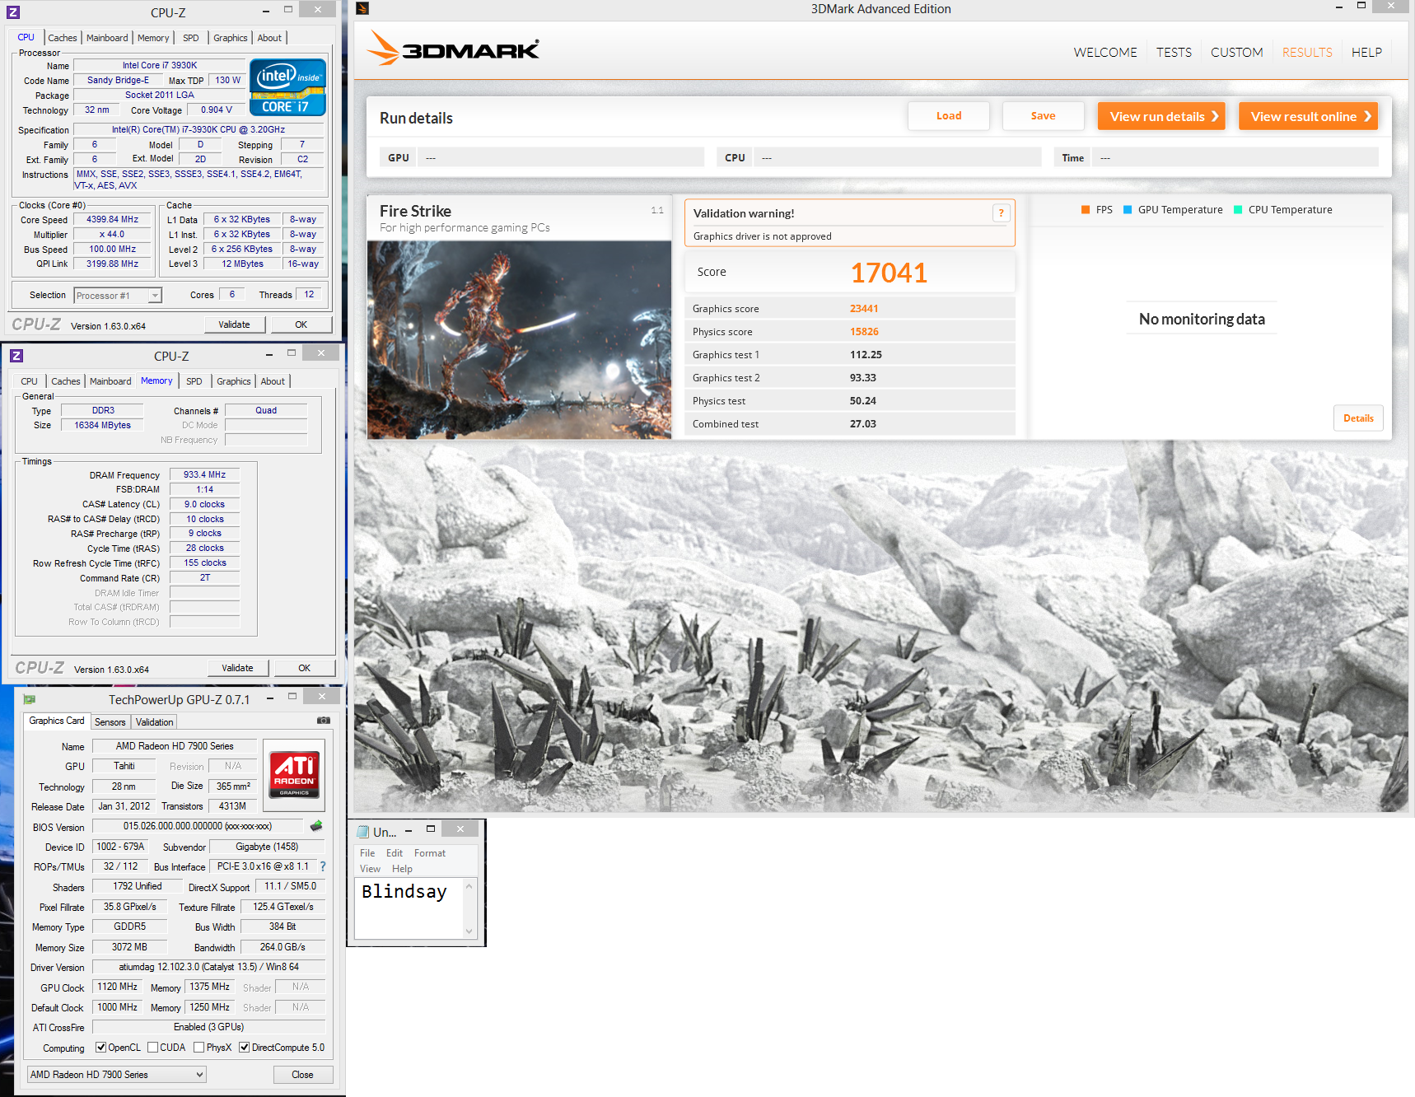
Task: Click the GPU Clock 1120 MHz field
Action: pos(118,987)
